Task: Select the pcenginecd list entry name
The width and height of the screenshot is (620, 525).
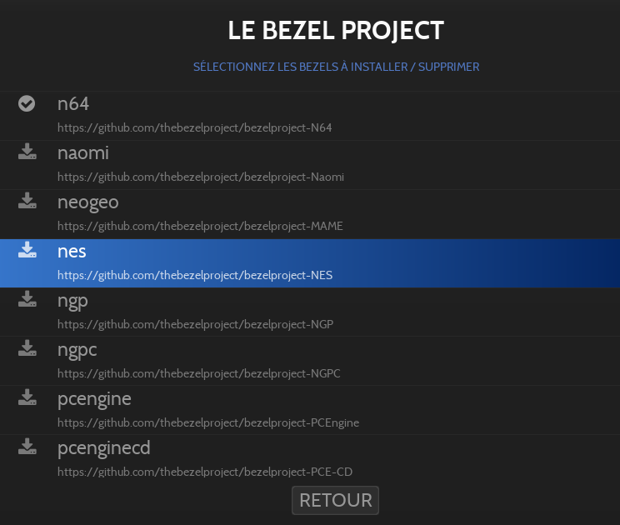Action: (x=104, y=448)
